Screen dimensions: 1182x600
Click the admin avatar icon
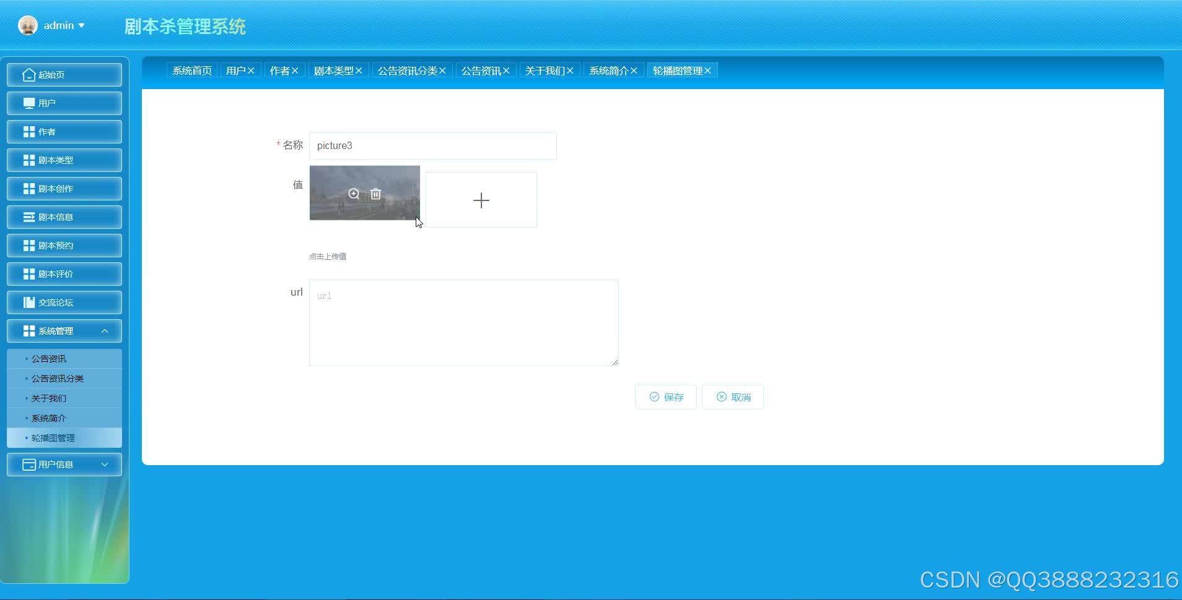point(28,25)
